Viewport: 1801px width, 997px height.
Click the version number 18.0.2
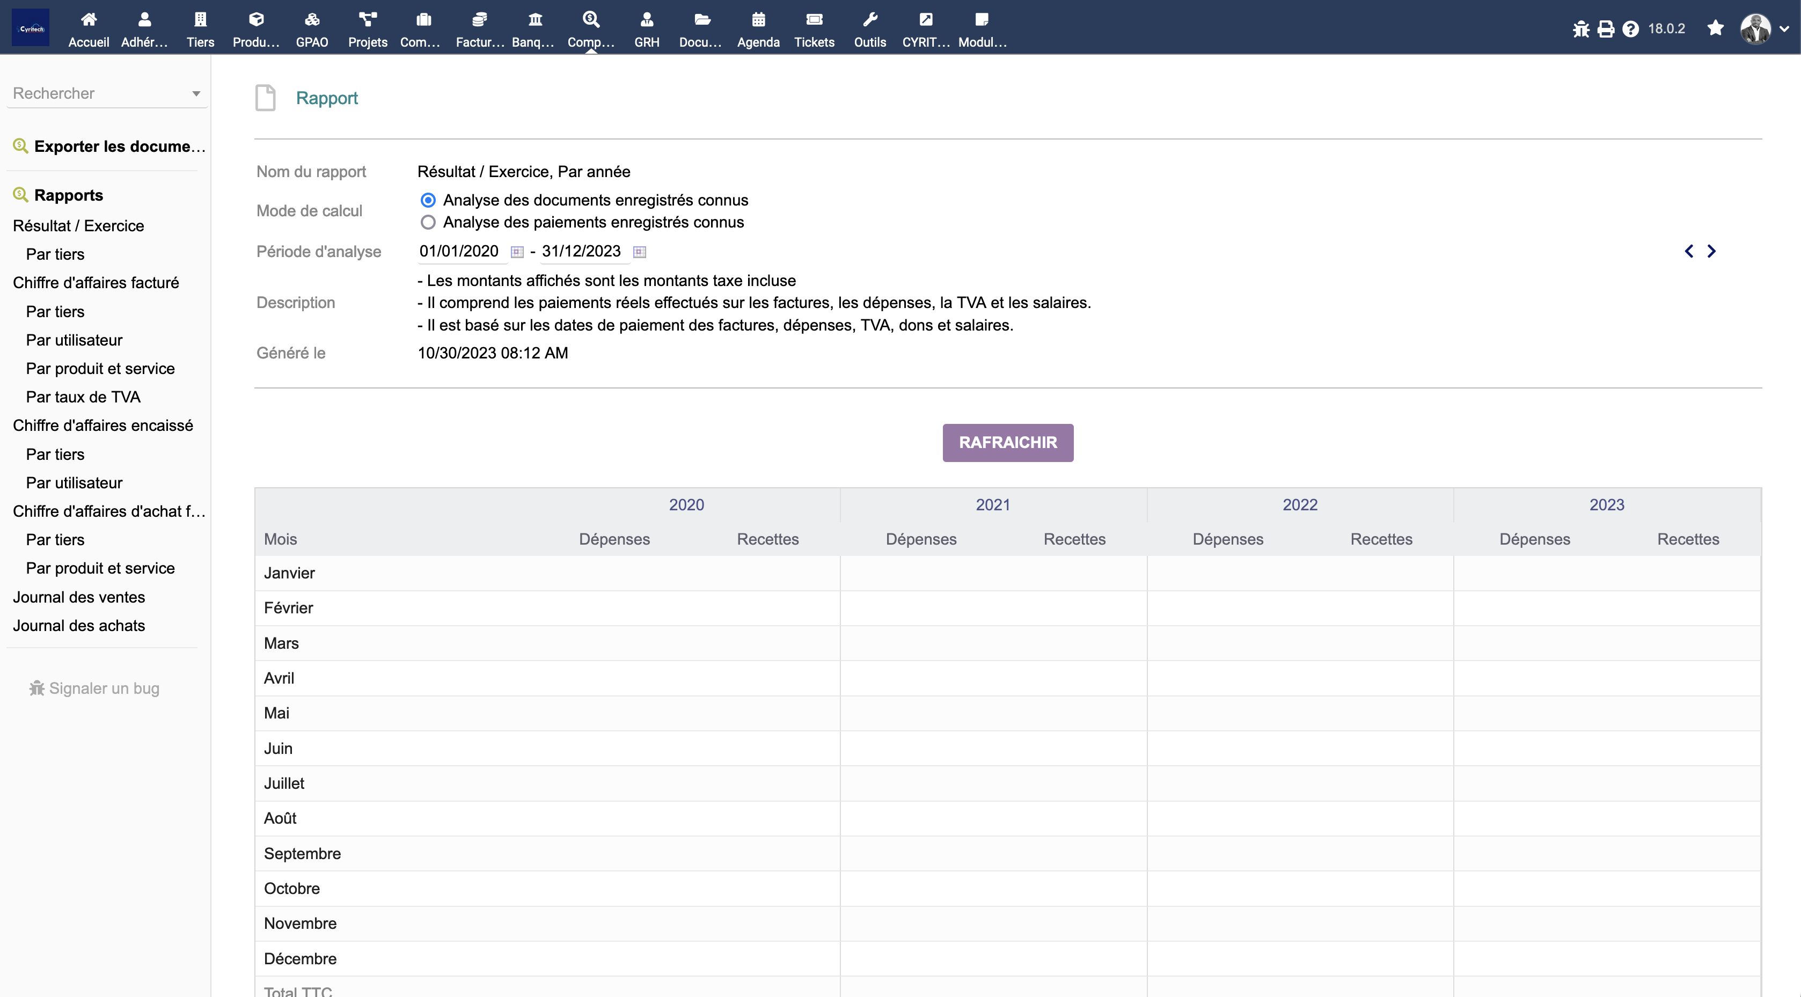(x=1666, y=28)
